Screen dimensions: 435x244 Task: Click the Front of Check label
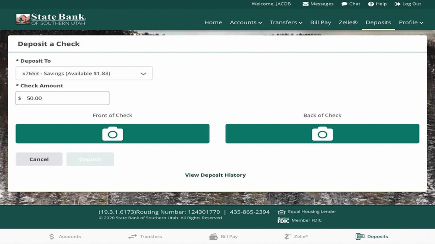tap(112, 115)
